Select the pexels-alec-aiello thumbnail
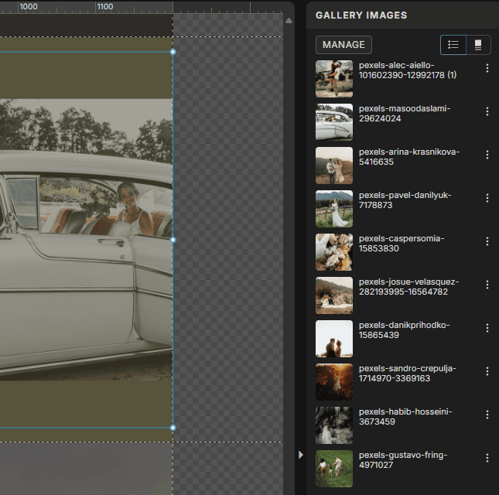Image resolution: width=499 pixels, height=495 pixels. point(334,79)
